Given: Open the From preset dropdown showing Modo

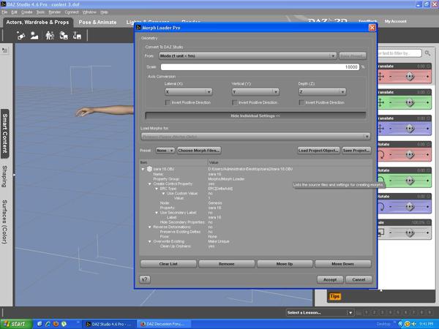Looking at the screenshot, I should point(247,56).
